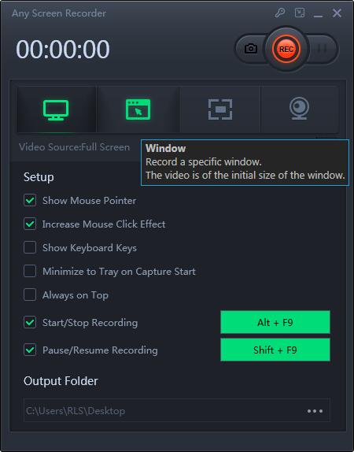This screenshot has height=452, width=354.
Task: Select Full Screen monitor video source
Action: [56, 109]
